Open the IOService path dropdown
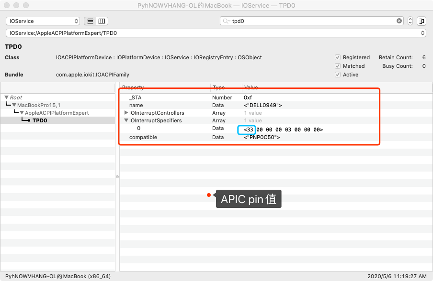 [x=216, y=33]
